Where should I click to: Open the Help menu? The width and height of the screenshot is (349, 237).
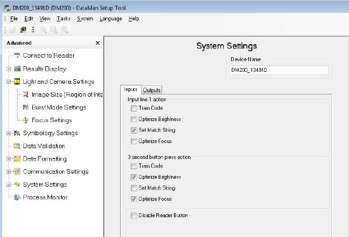coord(134,19)
